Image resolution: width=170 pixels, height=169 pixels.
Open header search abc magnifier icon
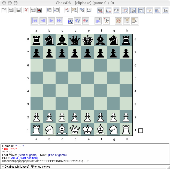point(82,10)
